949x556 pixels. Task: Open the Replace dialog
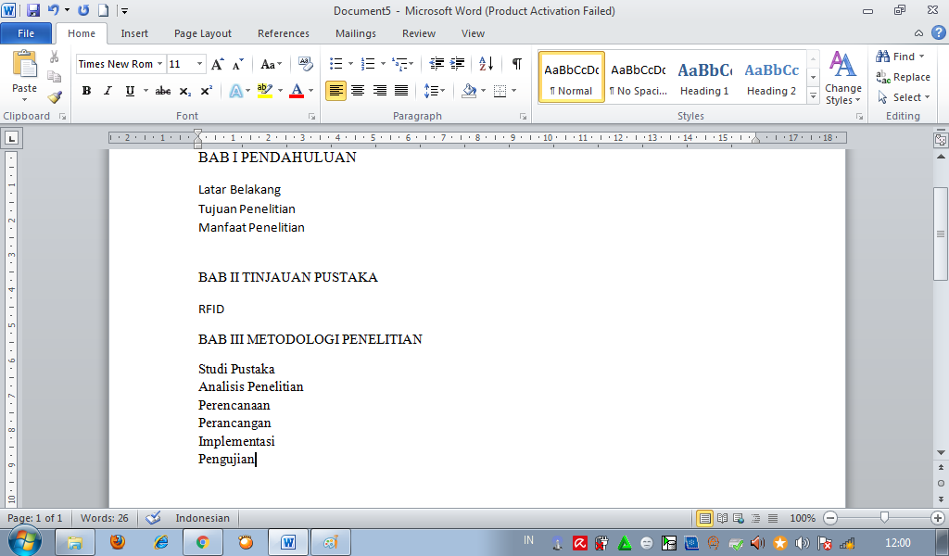click(x=905, y=77)
